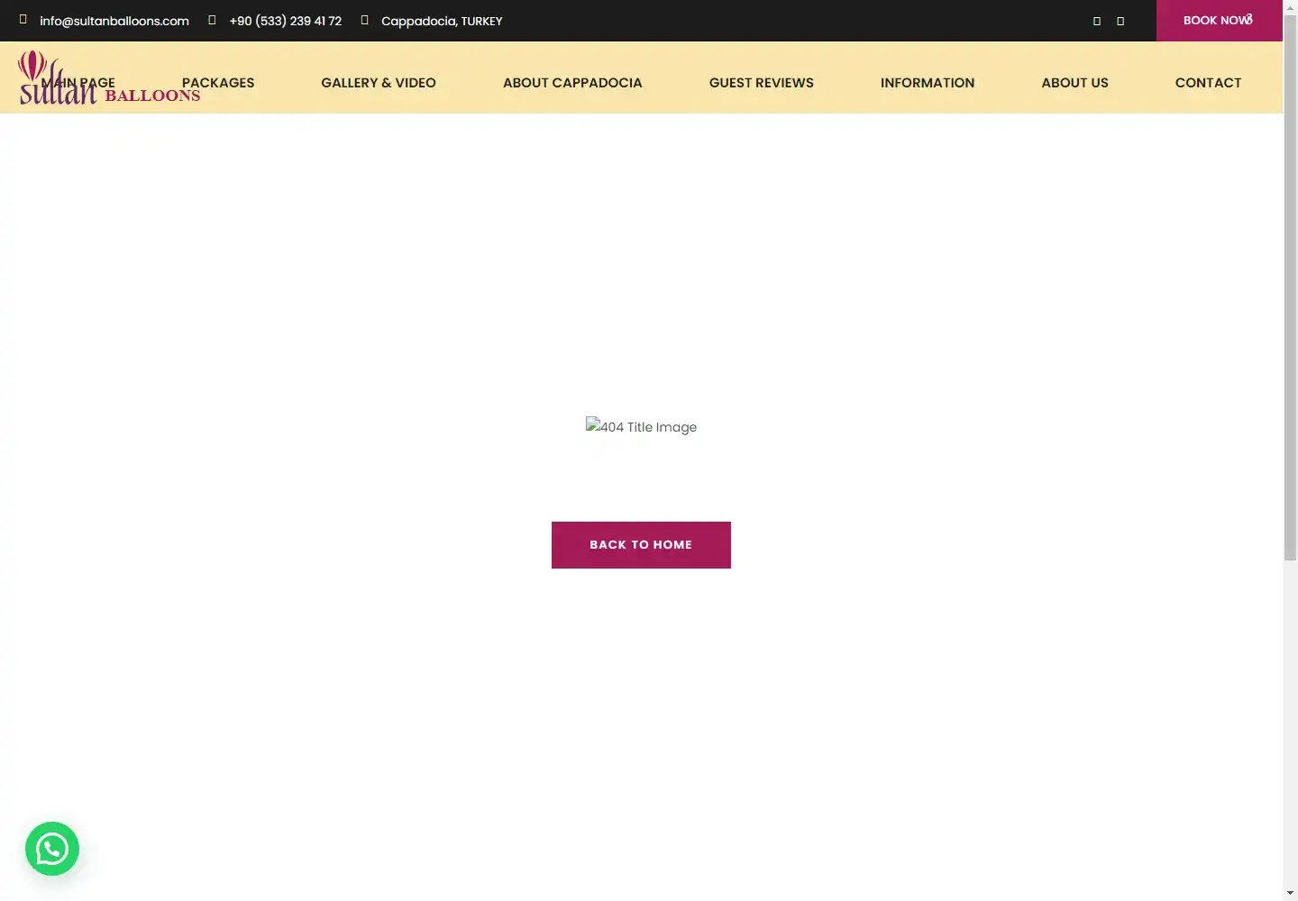The height and width of the screenshot is (901, 1298).
Task: Click the vertical scrollbar thumb
Action: coord(1291,288)
